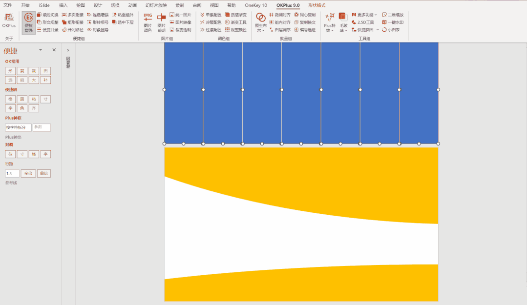This screenshot has width=527, height=305.
Task: Click 多倍 line spacing button
Action: coord(28,173)
